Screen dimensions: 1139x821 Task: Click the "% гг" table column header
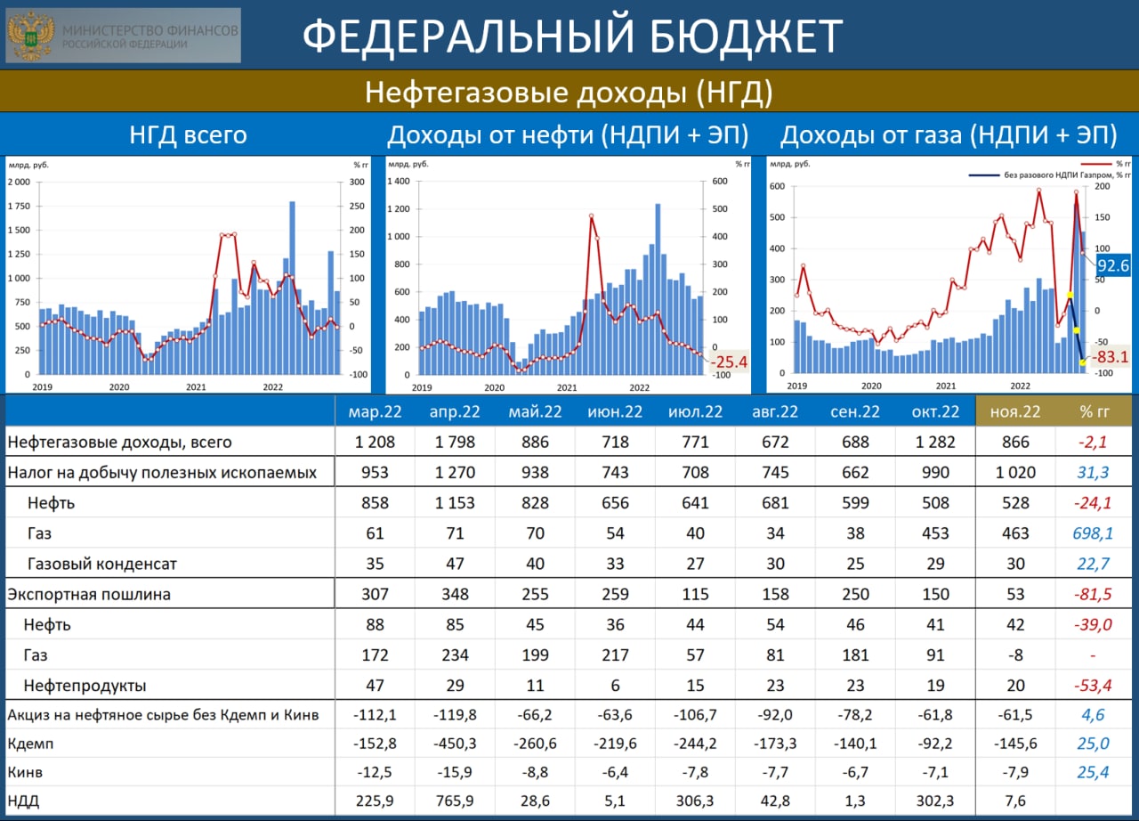[1095, 412]
